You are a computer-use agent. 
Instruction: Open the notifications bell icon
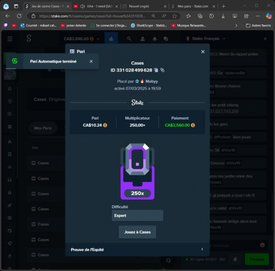coord(155,39)
